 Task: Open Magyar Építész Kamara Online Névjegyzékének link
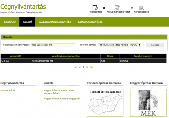pos(59,92)
